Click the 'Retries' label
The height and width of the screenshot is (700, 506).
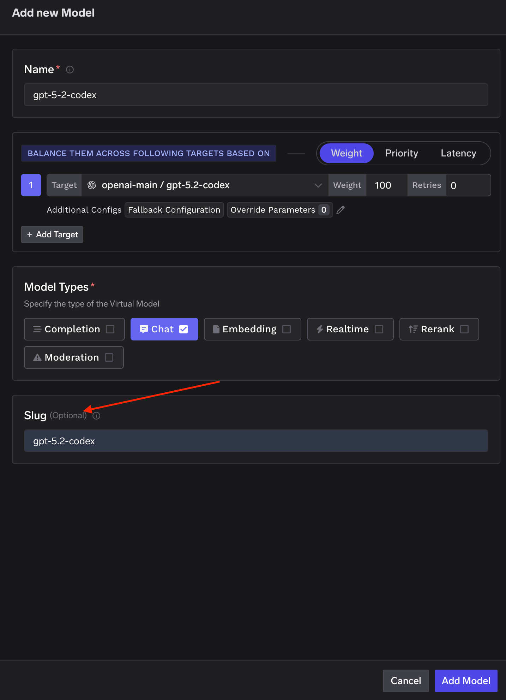[427, 185]
